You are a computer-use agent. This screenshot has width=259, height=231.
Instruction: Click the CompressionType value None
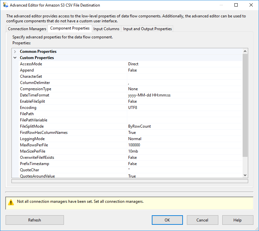133,89
